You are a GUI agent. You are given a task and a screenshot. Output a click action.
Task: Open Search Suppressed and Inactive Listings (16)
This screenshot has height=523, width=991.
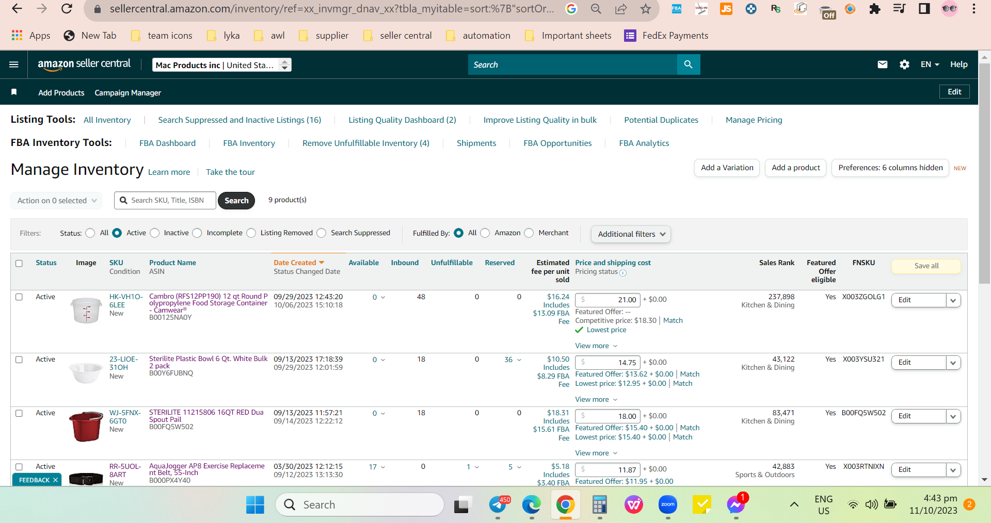coord(239,120)
